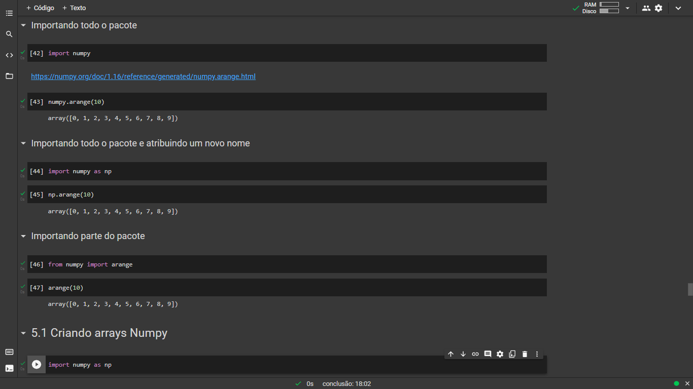Click the array output under cell [47]
Screen dimensions: 693x389
coord(113,304)
